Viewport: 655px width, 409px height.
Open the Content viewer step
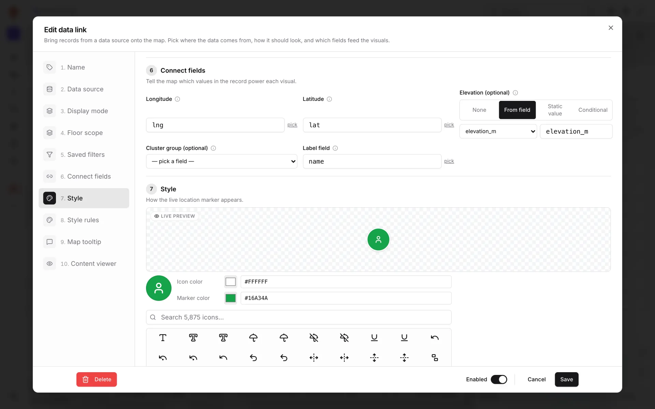pyautogui.click(x=84, y=263)
